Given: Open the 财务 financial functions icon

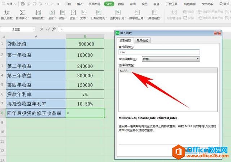Looking at the screenshot, I should pyautogui.click(x=63, y=13).
